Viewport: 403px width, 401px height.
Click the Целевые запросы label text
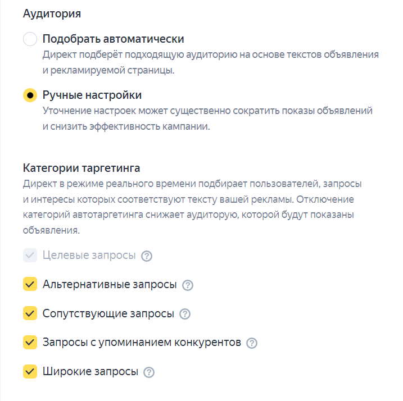tap(89, 256)
